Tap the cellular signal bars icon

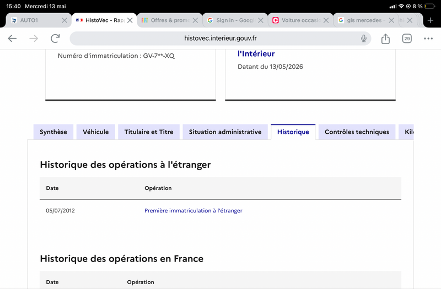coord(393,7)
